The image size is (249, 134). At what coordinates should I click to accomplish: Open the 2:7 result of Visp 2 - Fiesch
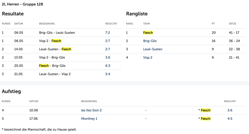tap(107, 41)
